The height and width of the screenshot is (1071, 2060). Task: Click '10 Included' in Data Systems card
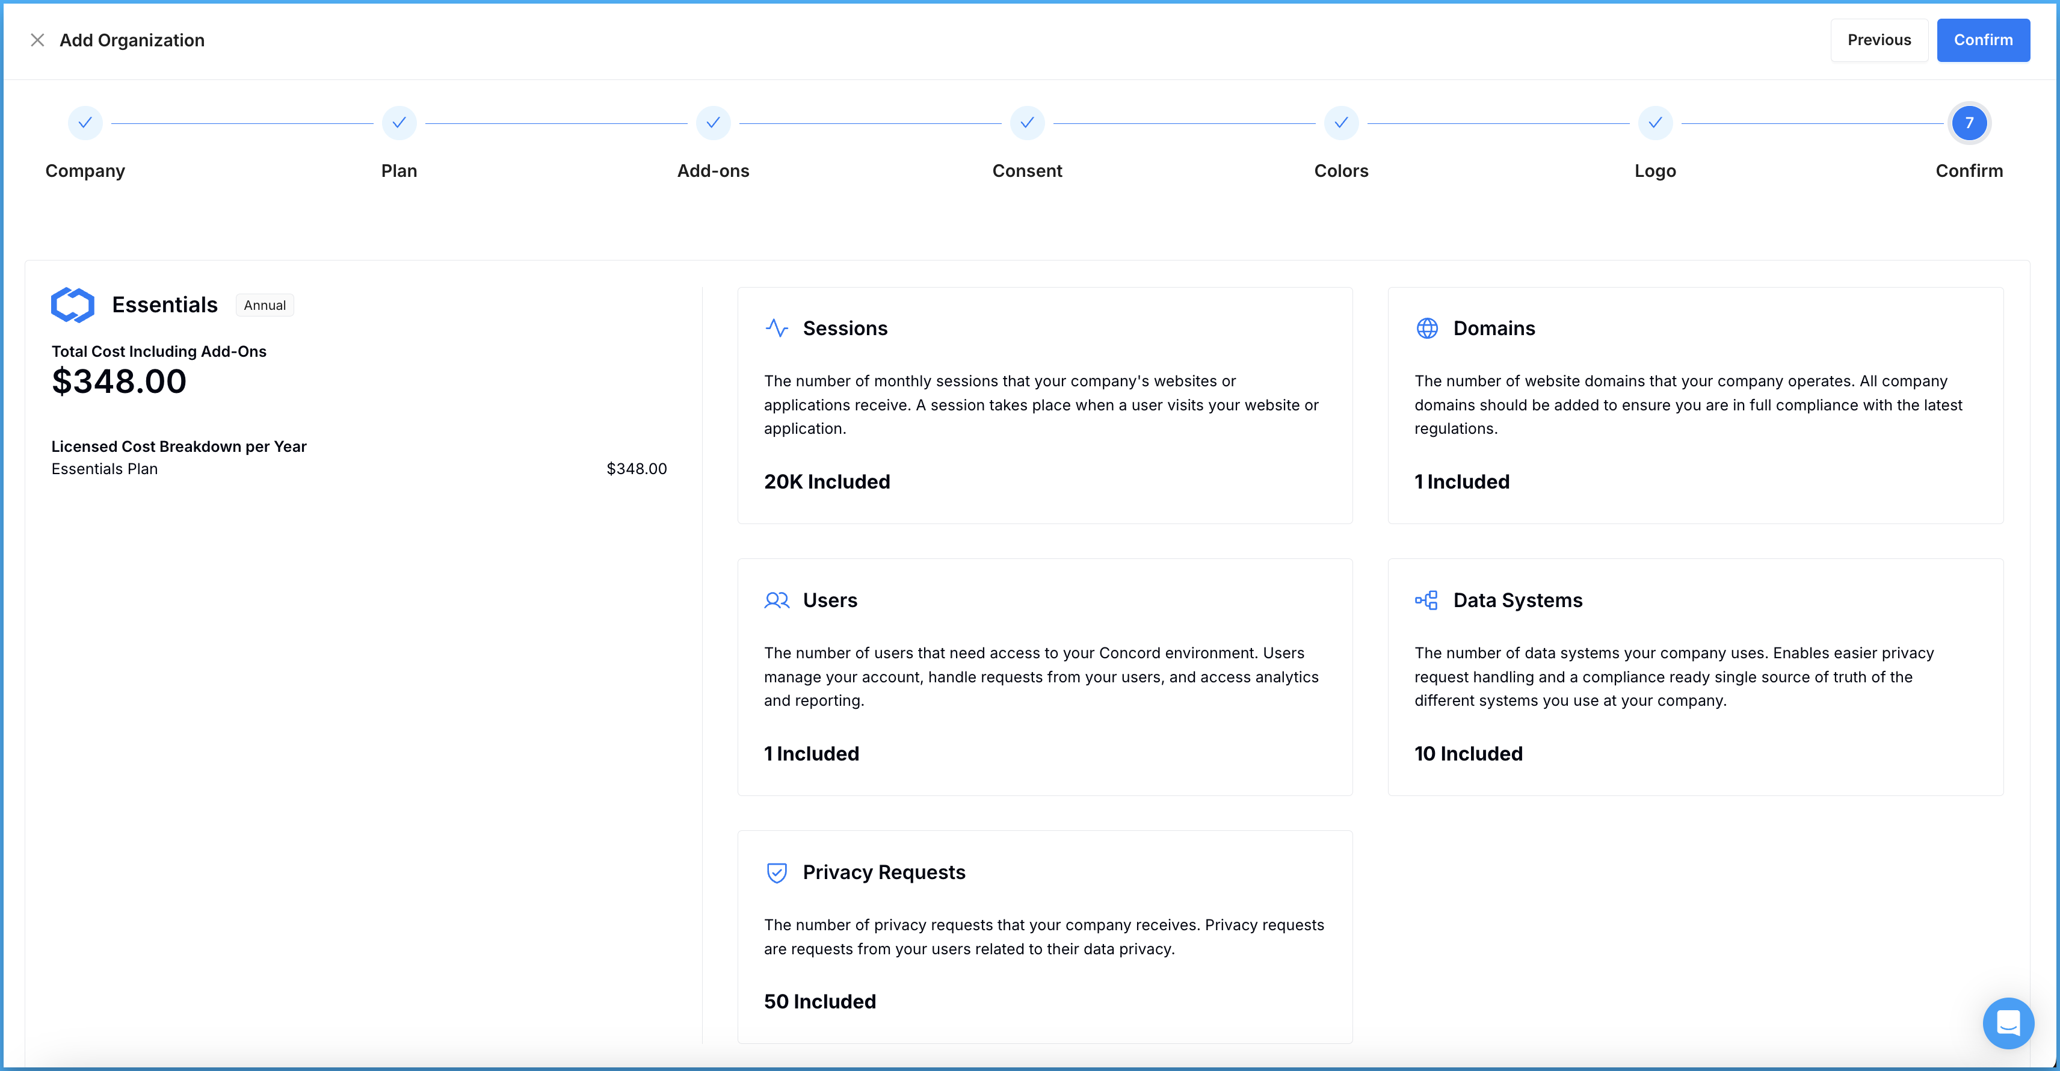click(x=1468, y=755)
